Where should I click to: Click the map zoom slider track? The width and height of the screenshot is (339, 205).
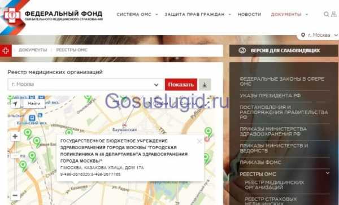click(15, 166)
